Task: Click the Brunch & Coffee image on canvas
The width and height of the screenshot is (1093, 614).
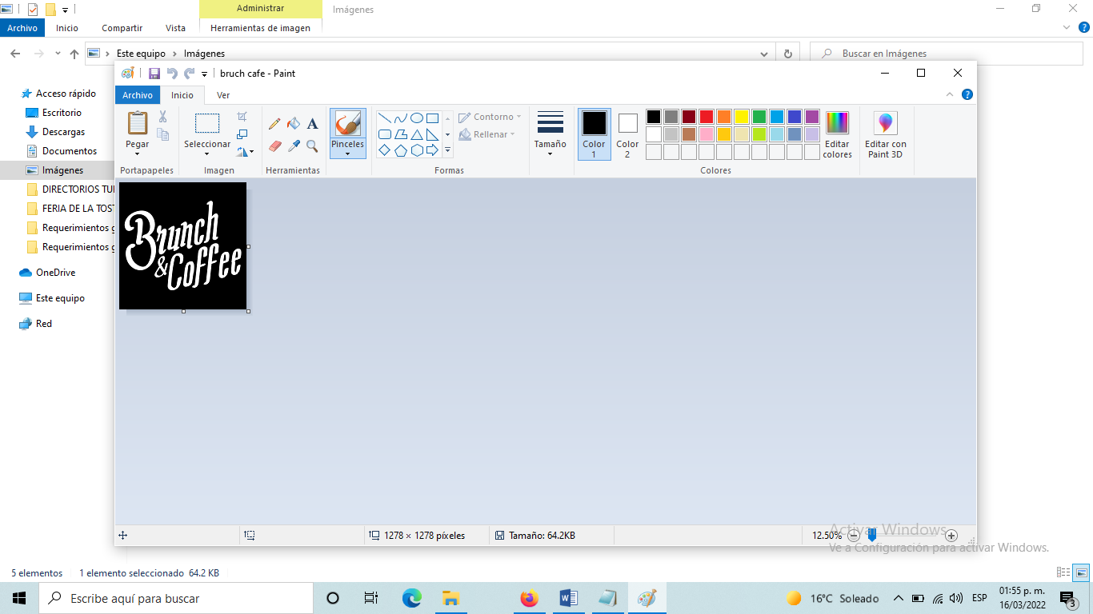Action: (x=183, y=246)
